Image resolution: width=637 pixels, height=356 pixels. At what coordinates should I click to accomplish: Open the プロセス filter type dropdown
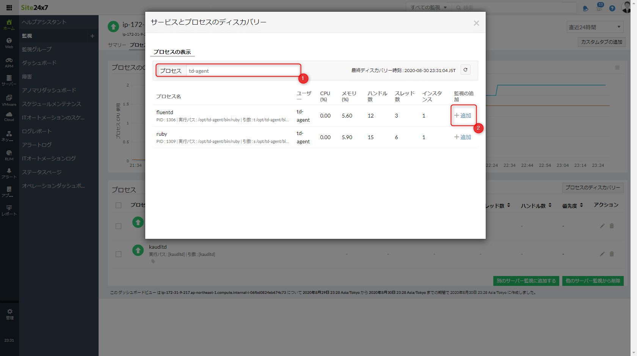pyautogui.click(x=171, y=71)
